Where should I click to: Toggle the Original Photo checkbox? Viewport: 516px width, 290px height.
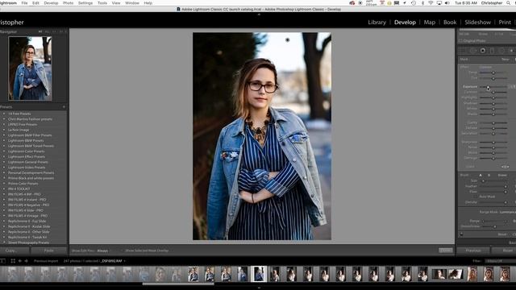point(460,41)
